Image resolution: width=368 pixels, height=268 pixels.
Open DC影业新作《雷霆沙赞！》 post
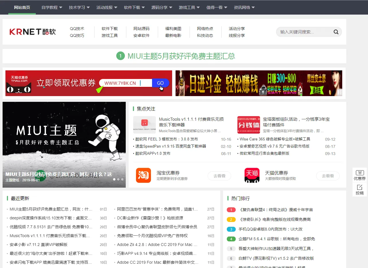point(150,218)
